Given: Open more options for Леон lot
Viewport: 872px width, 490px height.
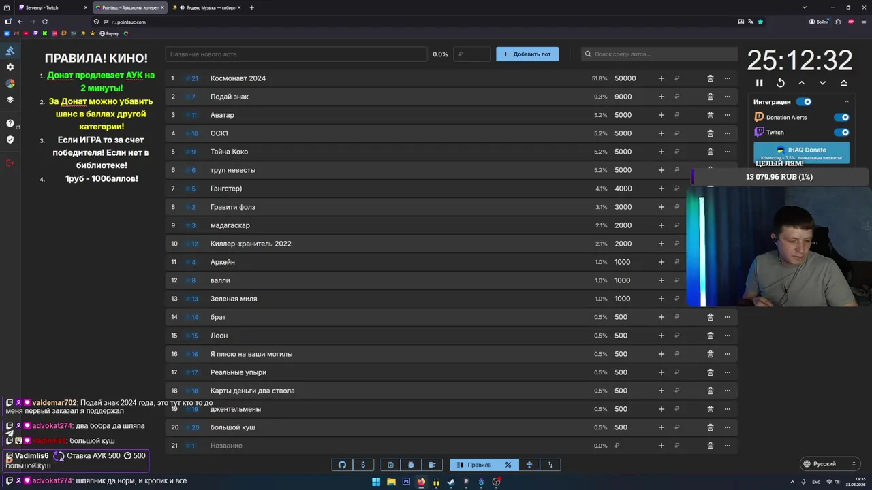Looking at the screenshot, I should (728, 336).
